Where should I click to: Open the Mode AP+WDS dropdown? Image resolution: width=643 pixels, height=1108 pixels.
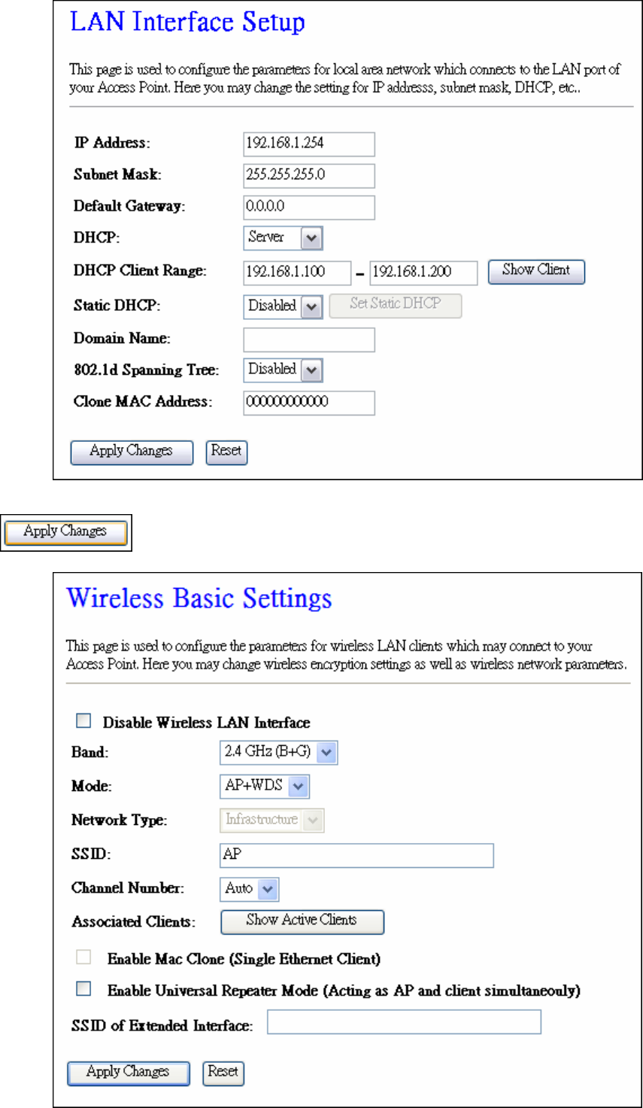click(264, 786)
